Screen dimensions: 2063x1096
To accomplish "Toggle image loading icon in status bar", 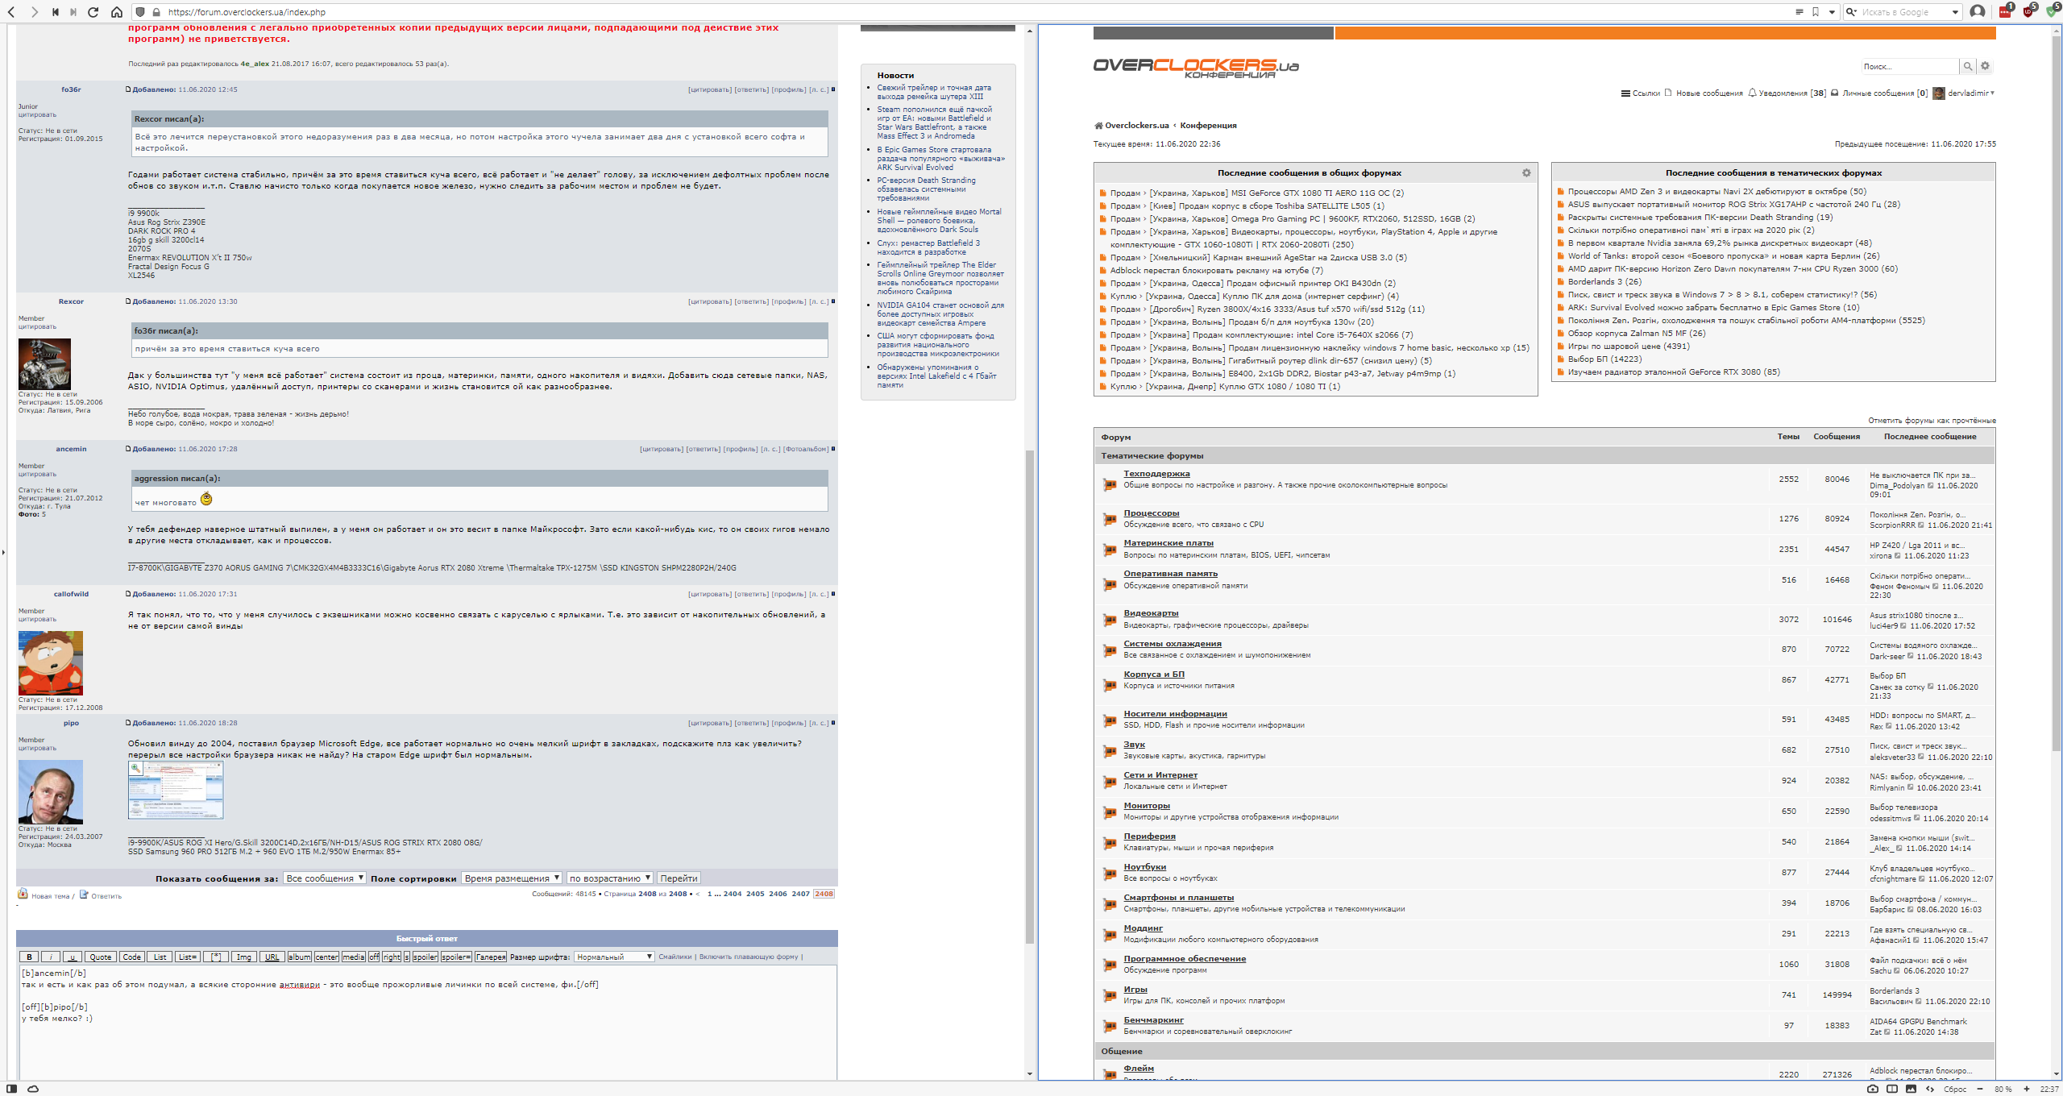I will [x=1911, y=1089].
